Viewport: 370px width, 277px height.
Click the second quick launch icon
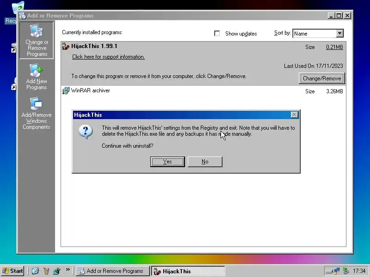[46, 271]
